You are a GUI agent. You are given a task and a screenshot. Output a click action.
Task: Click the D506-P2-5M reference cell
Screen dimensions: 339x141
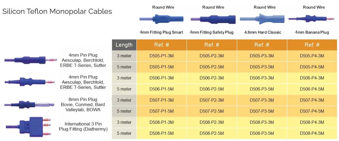pyautogui.click(x=212, y=89)
